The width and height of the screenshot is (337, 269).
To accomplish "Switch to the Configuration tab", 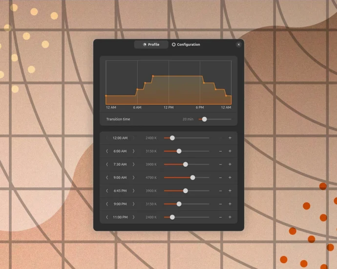I will (x=186, y=45).
